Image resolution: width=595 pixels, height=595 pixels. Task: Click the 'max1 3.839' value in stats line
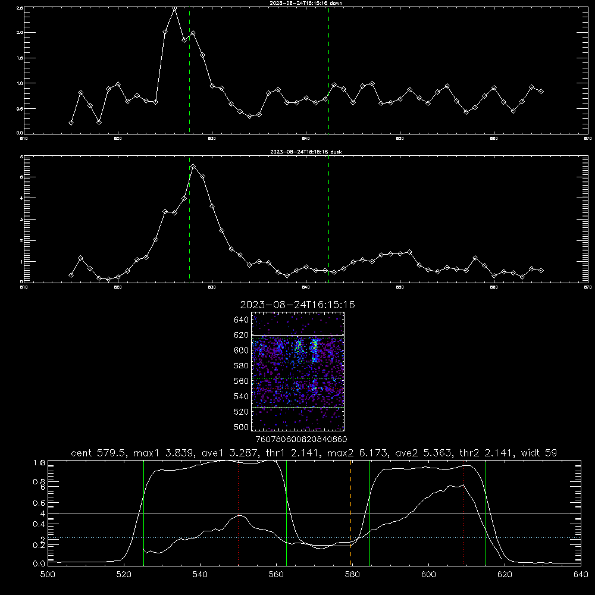pyautogui.click(x=162, y=453)
